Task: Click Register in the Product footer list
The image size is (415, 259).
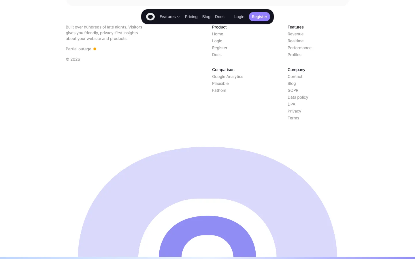Action: 220,48
